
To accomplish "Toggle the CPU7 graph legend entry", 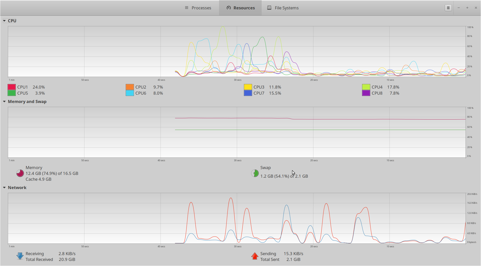I will [x=248, y=93].
